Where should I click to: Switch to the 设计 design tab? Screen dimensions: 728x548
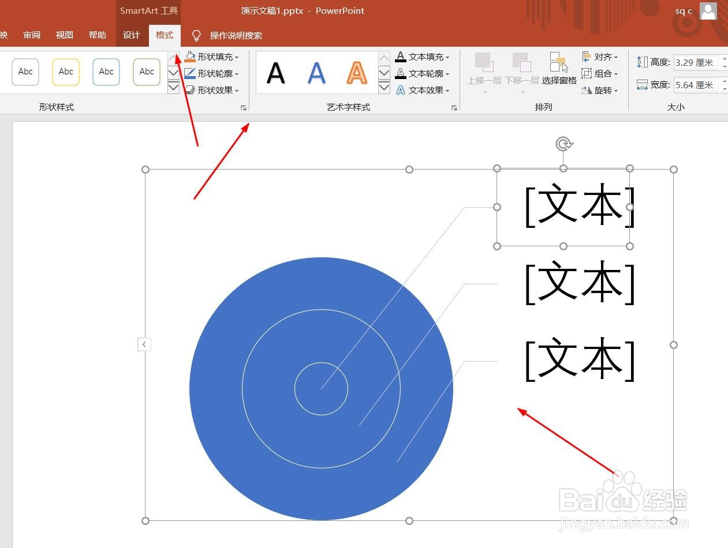132,35
